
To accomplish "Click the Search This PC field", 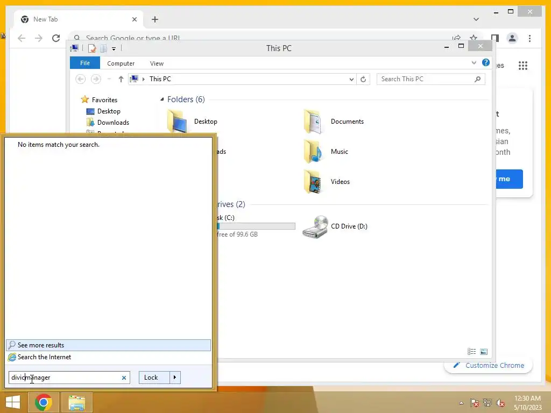I will point(431,79).
